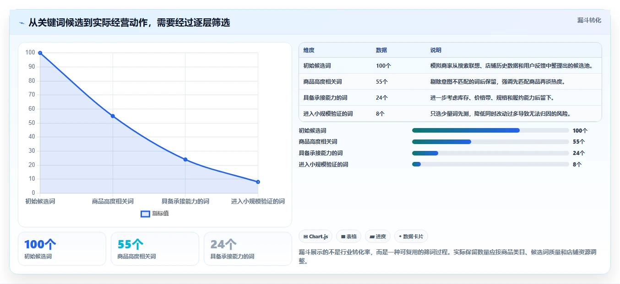Select the 表格 tag pill
Screen dimensions: 620x284
pos(348,236)
